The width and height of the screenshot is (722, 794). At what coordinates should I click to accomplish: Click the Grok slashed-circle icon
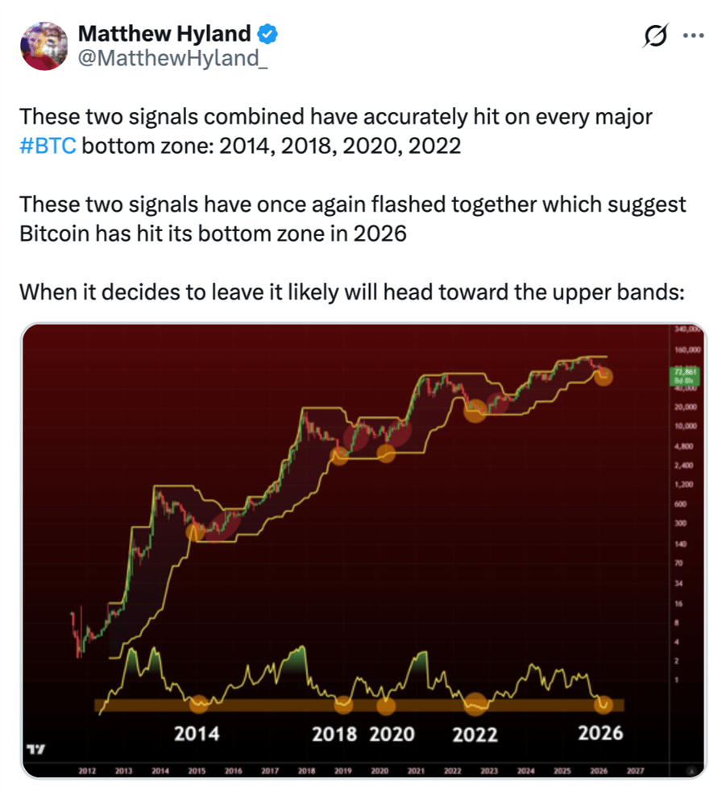click(656, 35)
